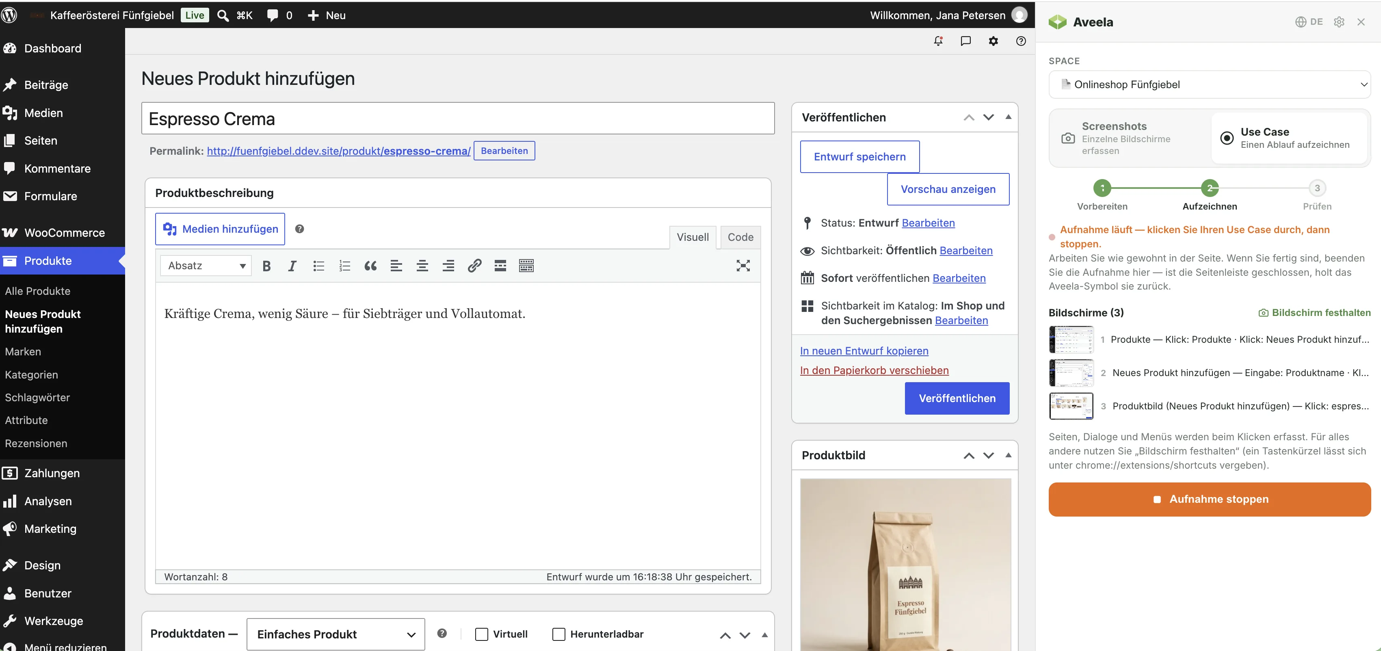Click the product title field Espresso Crema
Image resolution: width=1381 pixels, height=651 pixels.
pos(458,119)
